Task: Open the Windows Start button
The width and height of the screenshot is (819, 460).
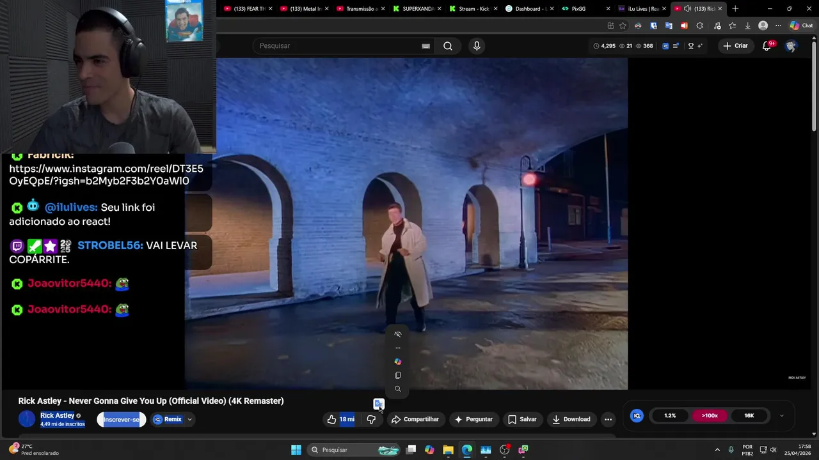Action: (296, 450)
